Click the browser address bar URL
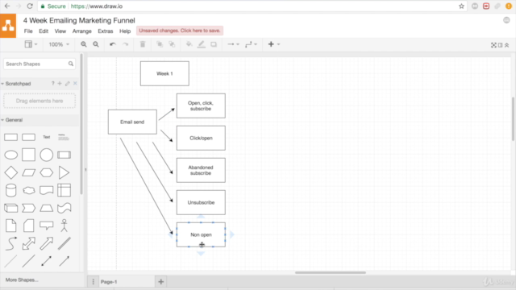The width and height of the screenshot is (516, 290). (97, 6)
